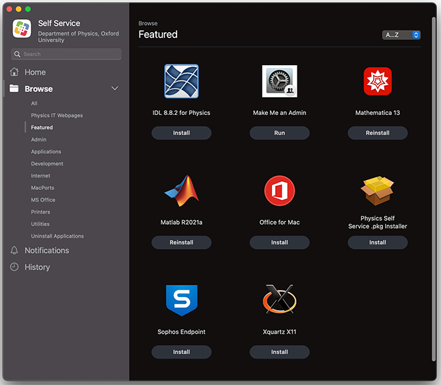This screenshot has width=441, height=385.
Task: Reinstall Mathematica 13
Action: tap(377, 133)
